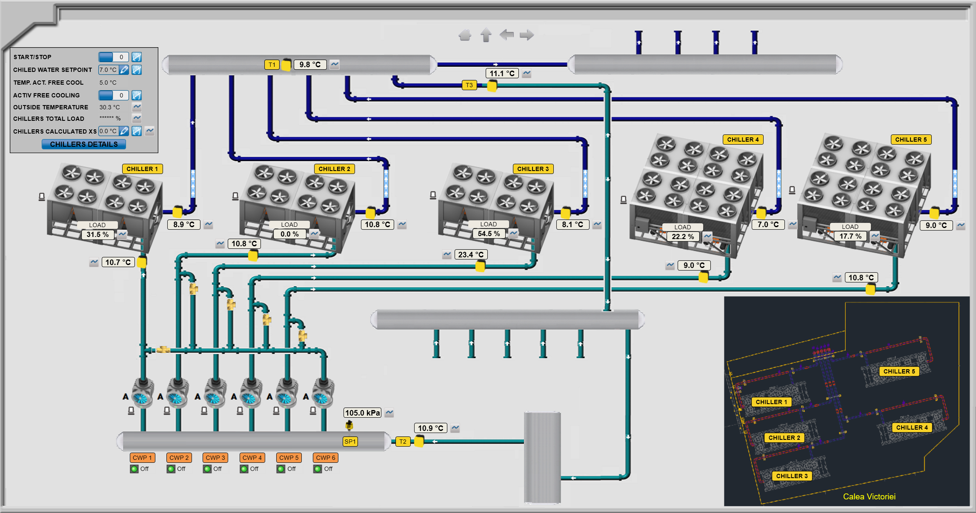Click the alarm bell icon left of Chiller 1
The width and height of the screenshot is (976, 513).
pos(42,197)
